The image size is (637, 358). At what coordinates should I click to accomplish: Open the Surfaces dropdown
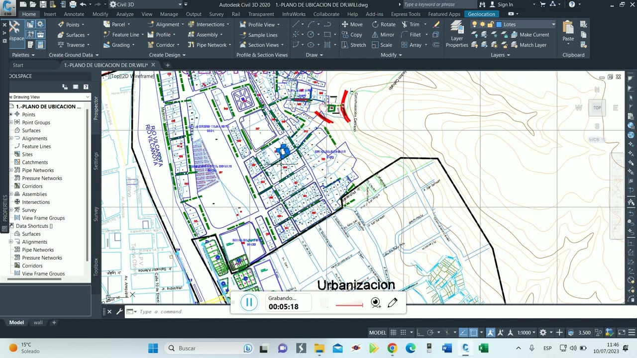75,35
